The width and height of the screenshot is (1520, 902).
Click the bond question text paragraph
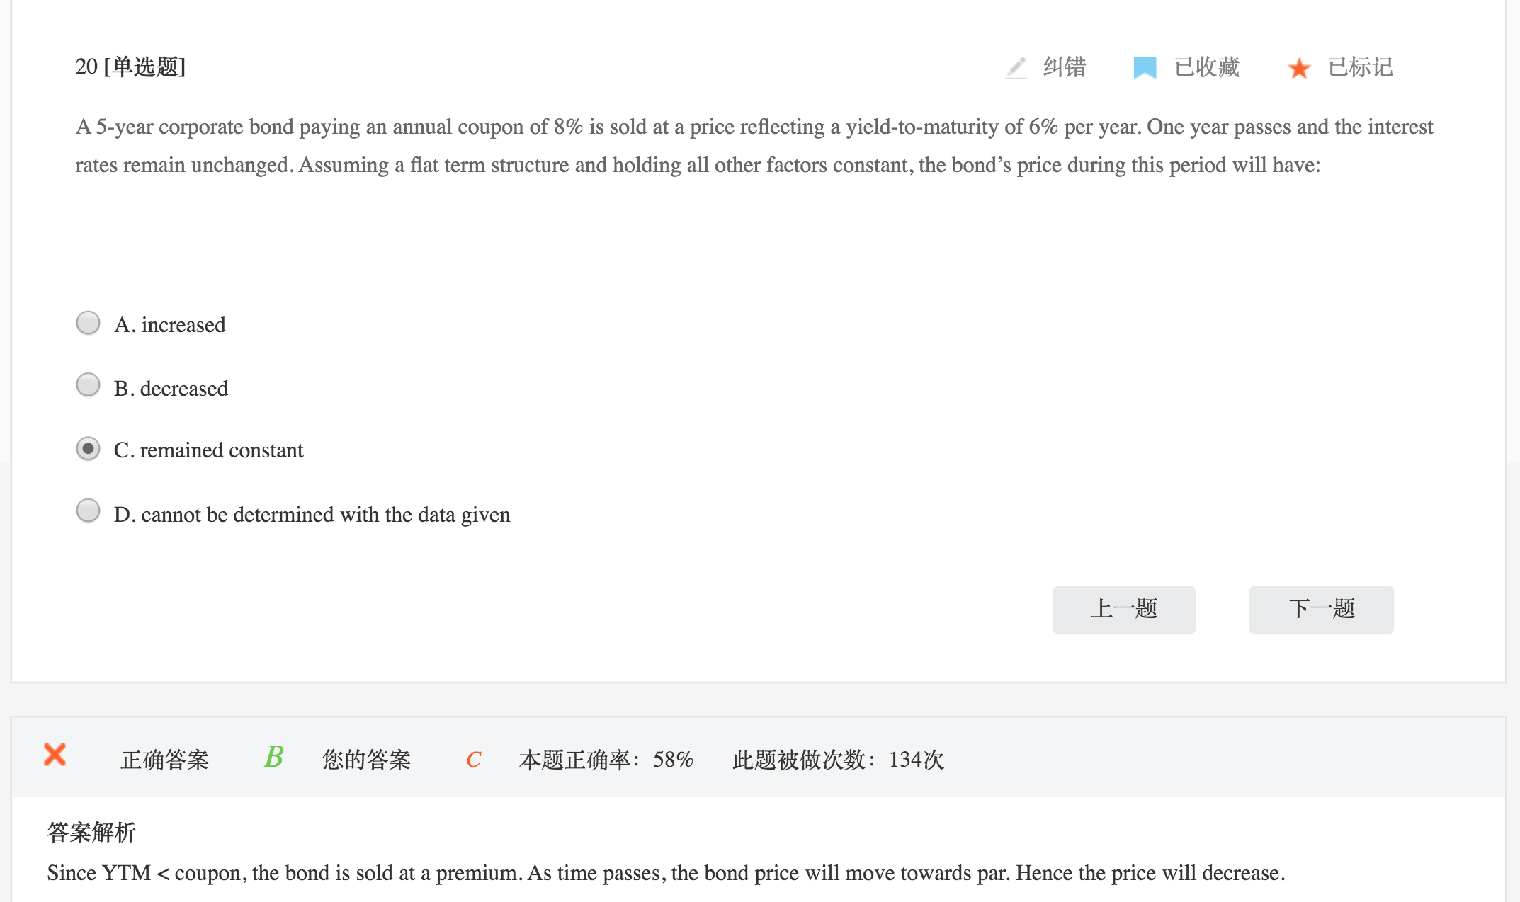pyautogui.click(x=754, y=146)
